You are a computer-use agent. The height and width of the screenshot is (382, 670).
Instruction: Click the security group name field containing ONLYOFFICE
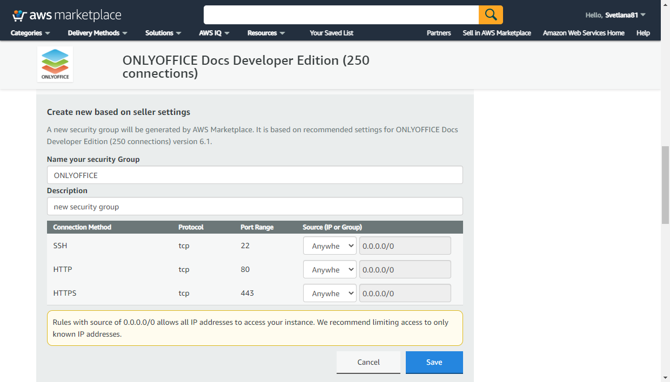pos(254,175)
